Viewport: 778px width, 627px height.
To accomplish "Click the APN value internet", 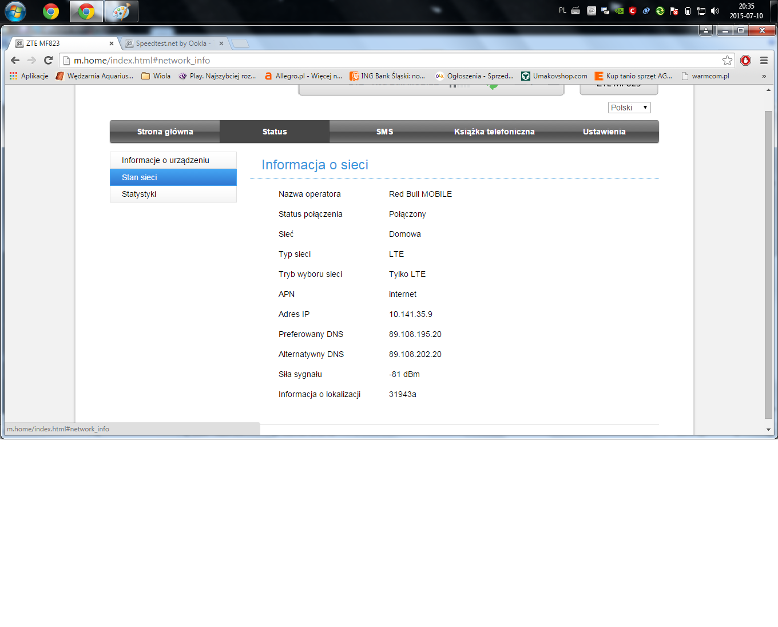I will (x=403, y=294).
